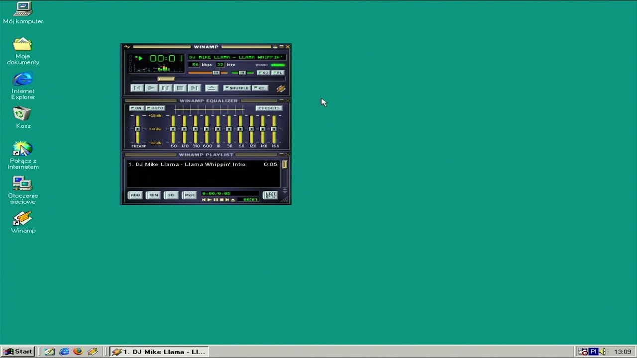
Task: Click the Winamp Play button
Action: [x=151, y=88]
